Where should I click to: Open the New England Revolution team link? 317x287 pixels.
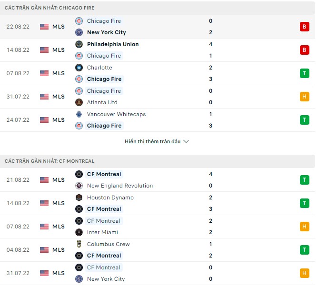click(120, 186)
